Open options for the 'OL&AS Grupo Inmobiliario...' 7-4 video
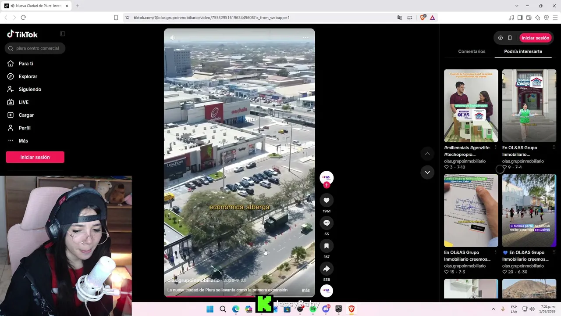Screen dimensions: 561x316 pyautogui.click(x=554, y=147)
